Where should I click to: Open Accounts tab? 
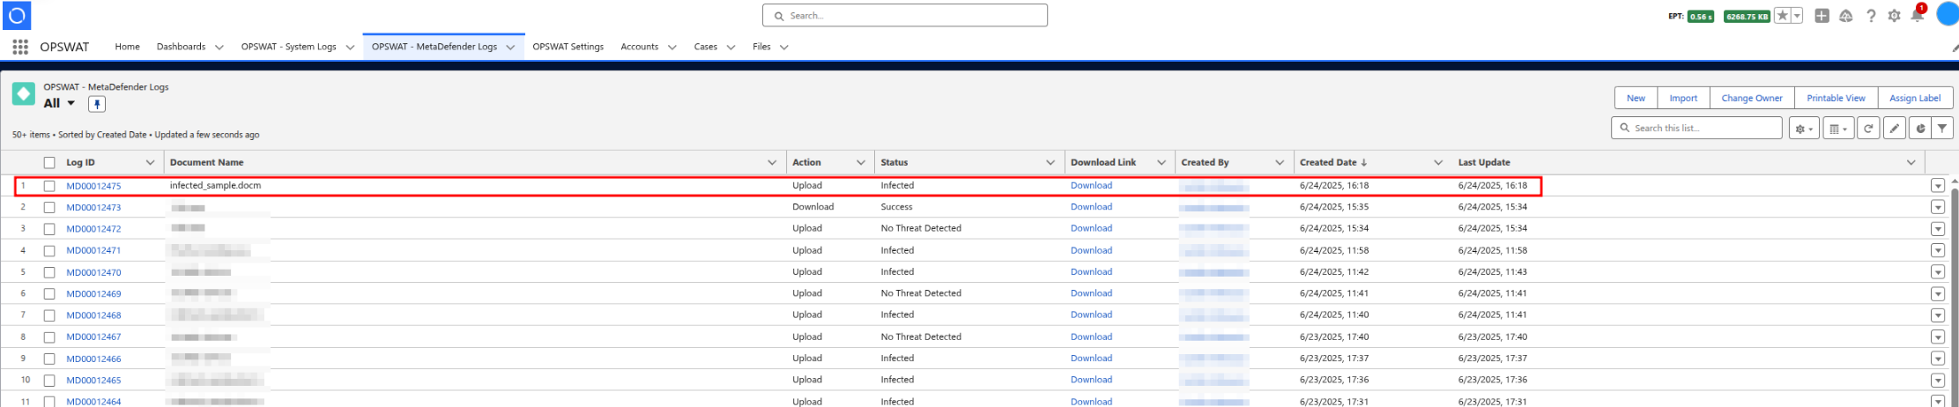tap(639, 47)
